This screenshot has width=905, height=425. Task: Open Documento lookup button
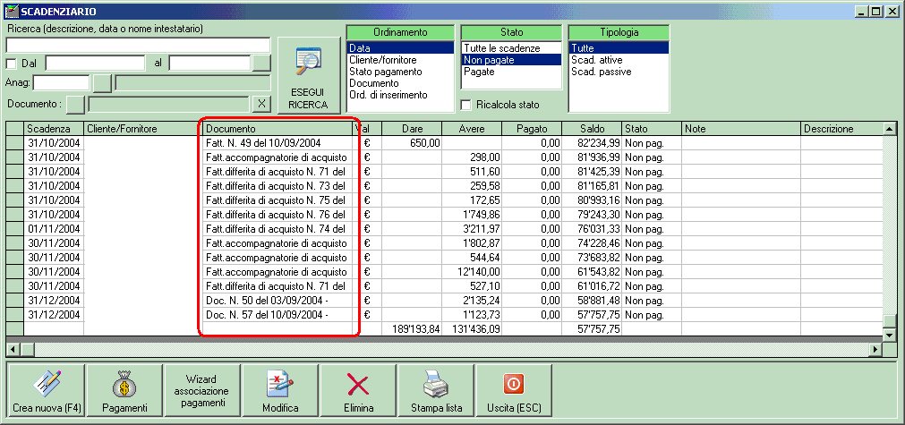[76, 104]
